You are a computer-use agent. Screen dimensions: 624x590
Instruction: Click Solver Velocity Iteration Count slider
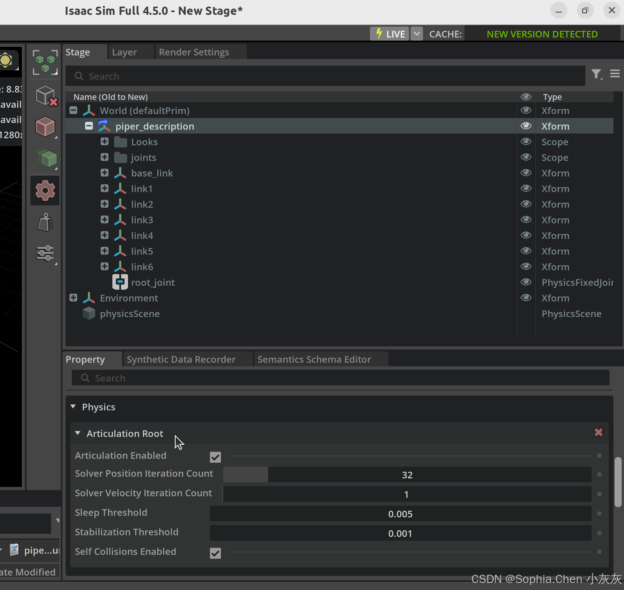point(407,494)
